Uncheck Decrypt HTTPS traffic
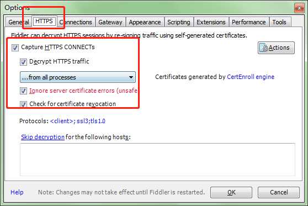Image resolution: width=308 pixels, height=206 pixels. 23,62
